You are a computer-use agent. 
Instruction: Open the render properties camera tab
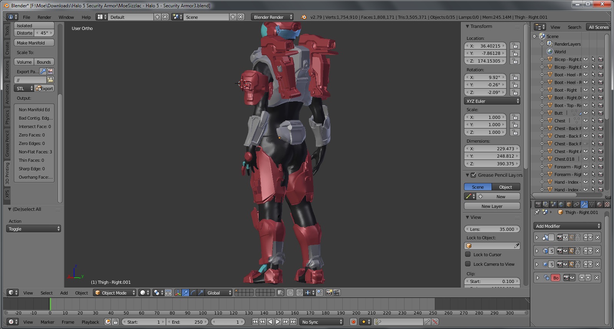[538, 204]
